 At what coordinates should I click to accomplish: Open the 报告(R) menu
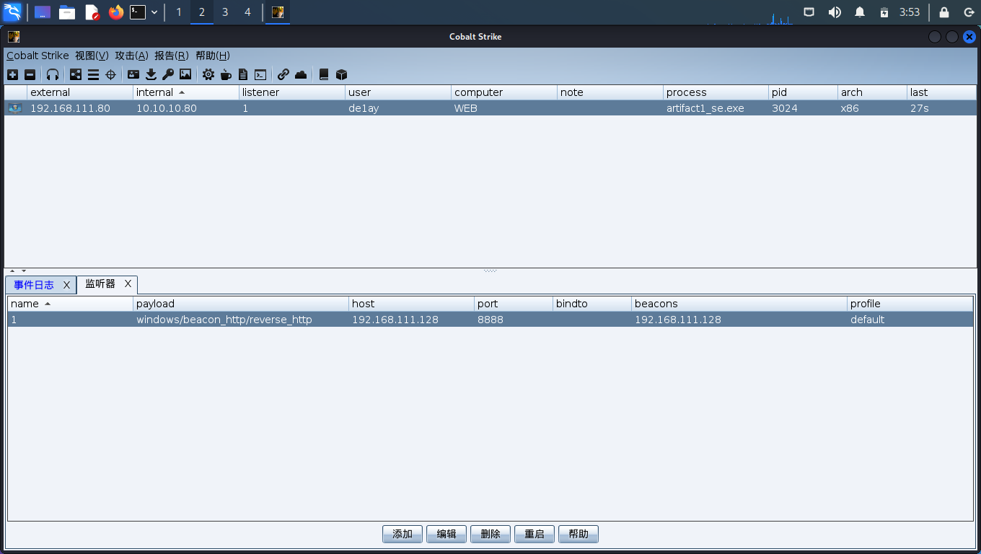172,56
